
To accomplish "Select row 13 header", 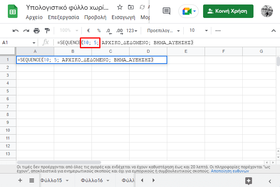I will (x=8, y=154).
